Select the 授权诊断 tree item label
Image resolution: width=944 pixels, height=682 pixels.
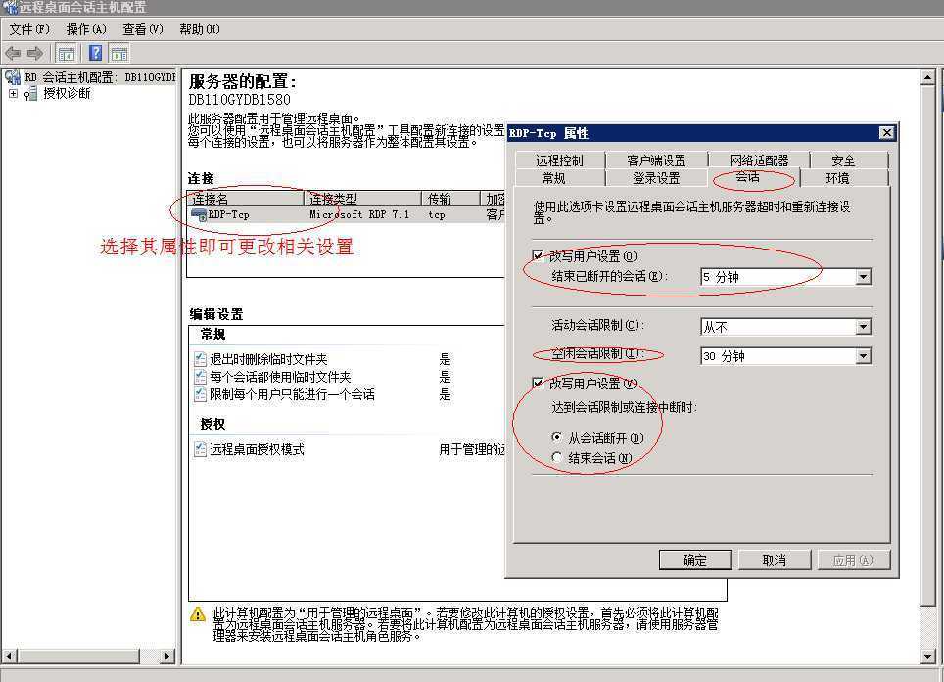pos(67,93)
